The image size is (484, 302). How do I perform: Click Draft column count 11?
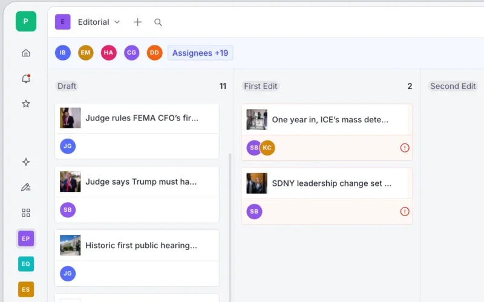223,86
